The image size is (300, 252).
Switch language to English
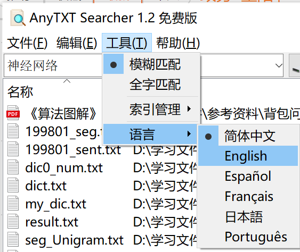pyautogui.click(x=248, y=156)
